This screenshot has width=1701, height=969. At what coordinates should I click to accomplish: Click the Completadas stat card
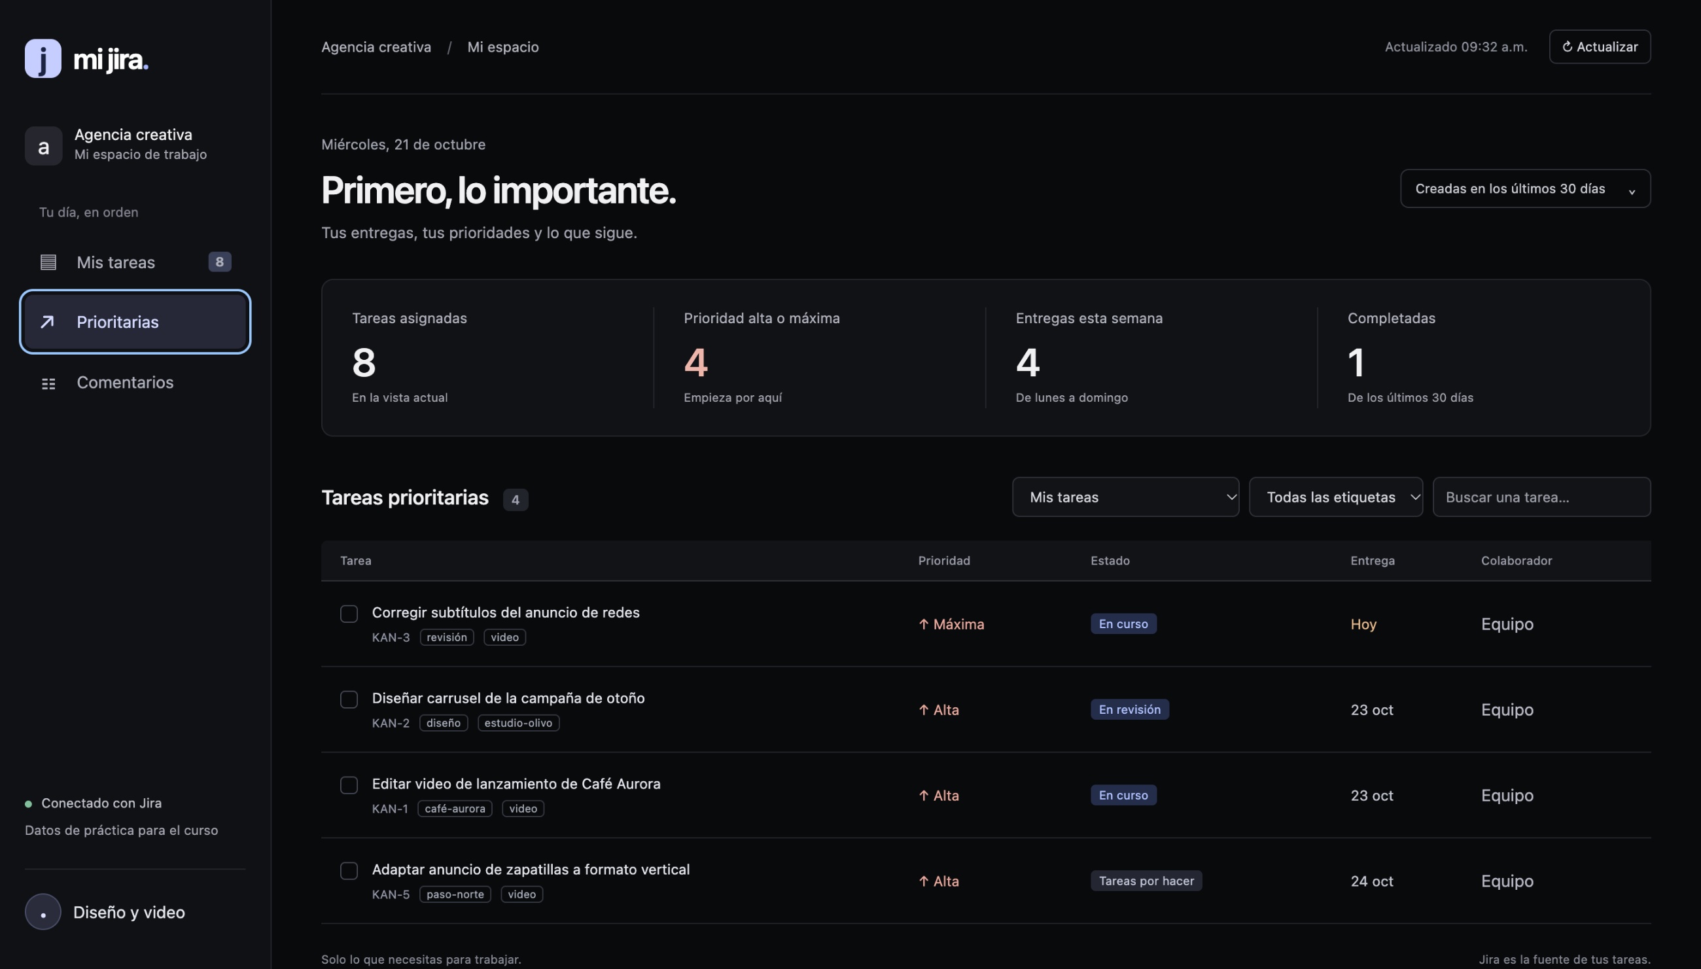click(x=1483, y=357)
